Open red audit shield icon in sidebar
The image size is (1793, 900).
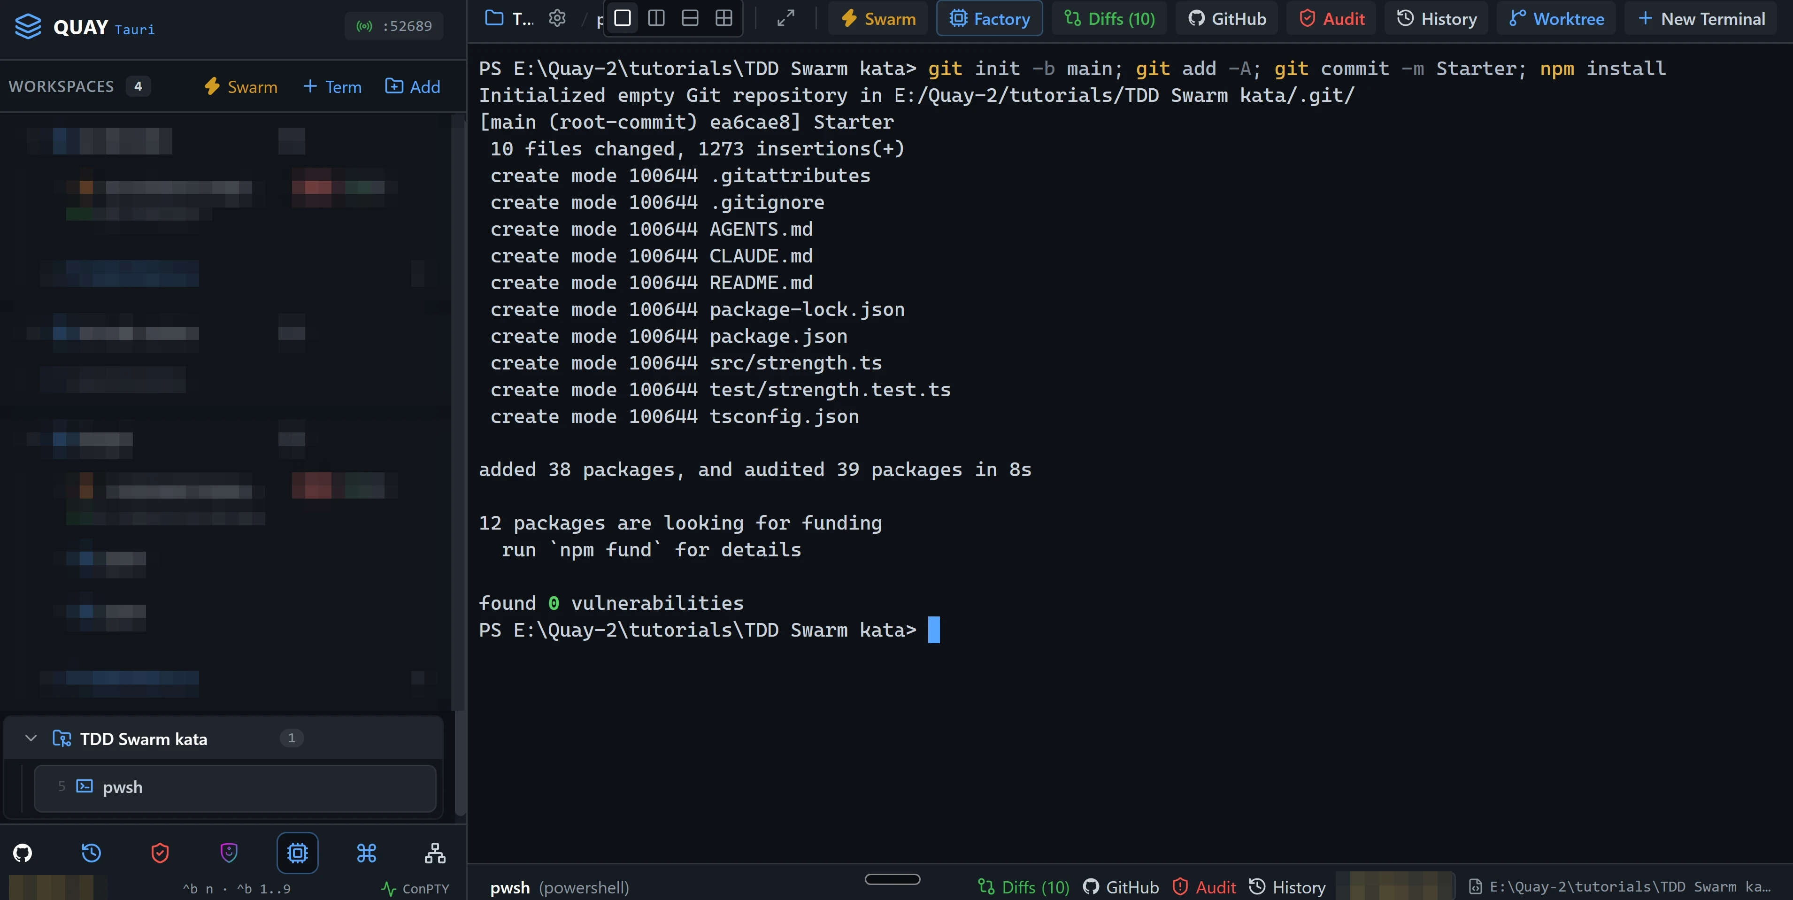point(160,853)
